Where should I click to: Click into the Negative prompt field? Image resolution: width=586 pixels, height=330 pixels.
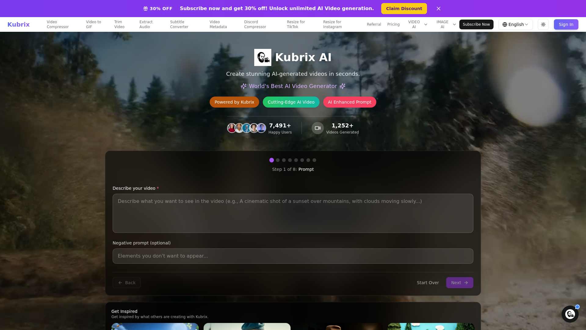point(293,256)
